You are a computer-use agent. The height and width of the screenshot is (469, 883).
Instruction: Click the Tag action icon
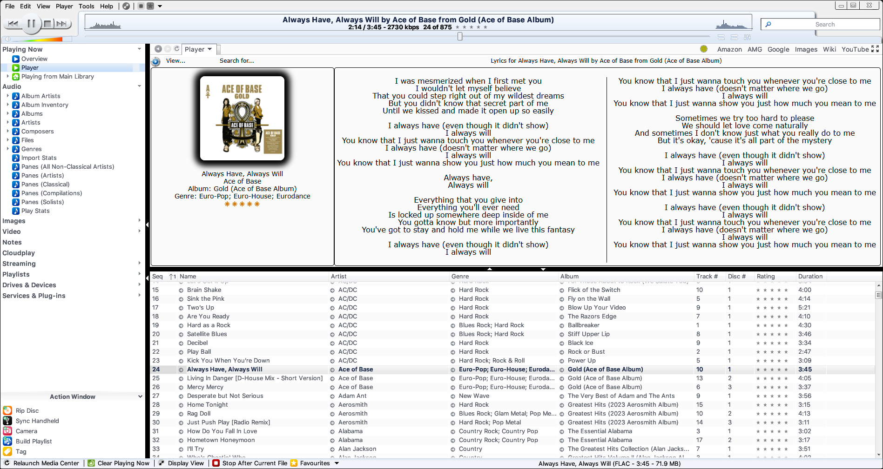click(x=7, y=451)
